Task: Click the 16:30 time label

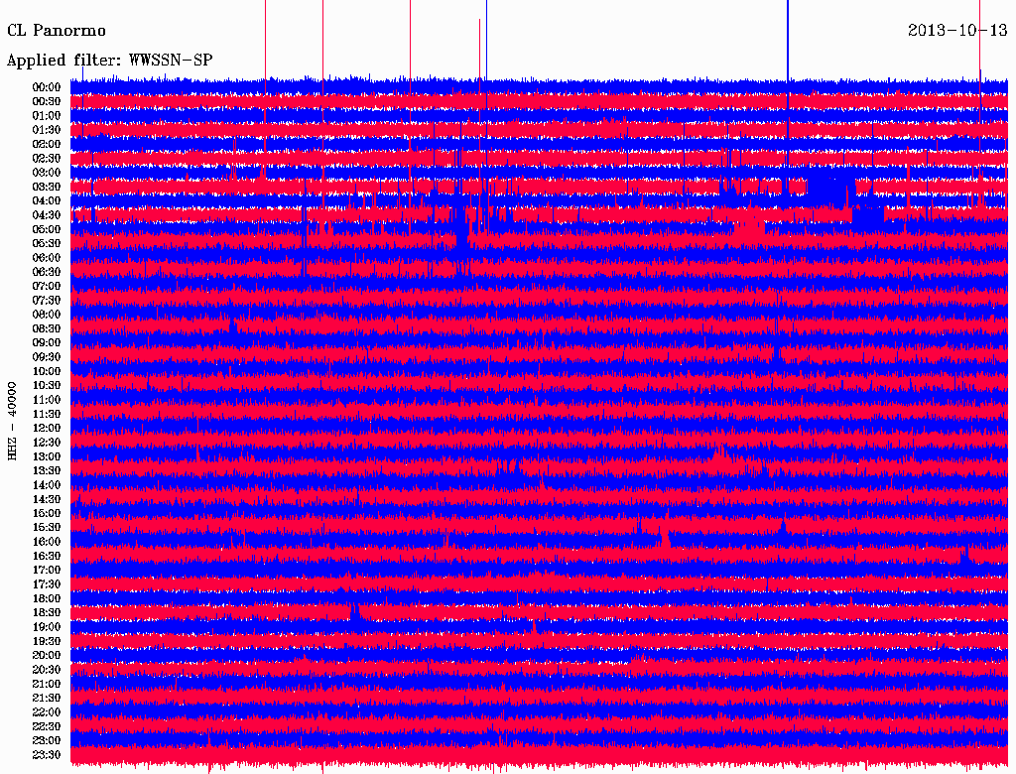Action: click(46, 557)
